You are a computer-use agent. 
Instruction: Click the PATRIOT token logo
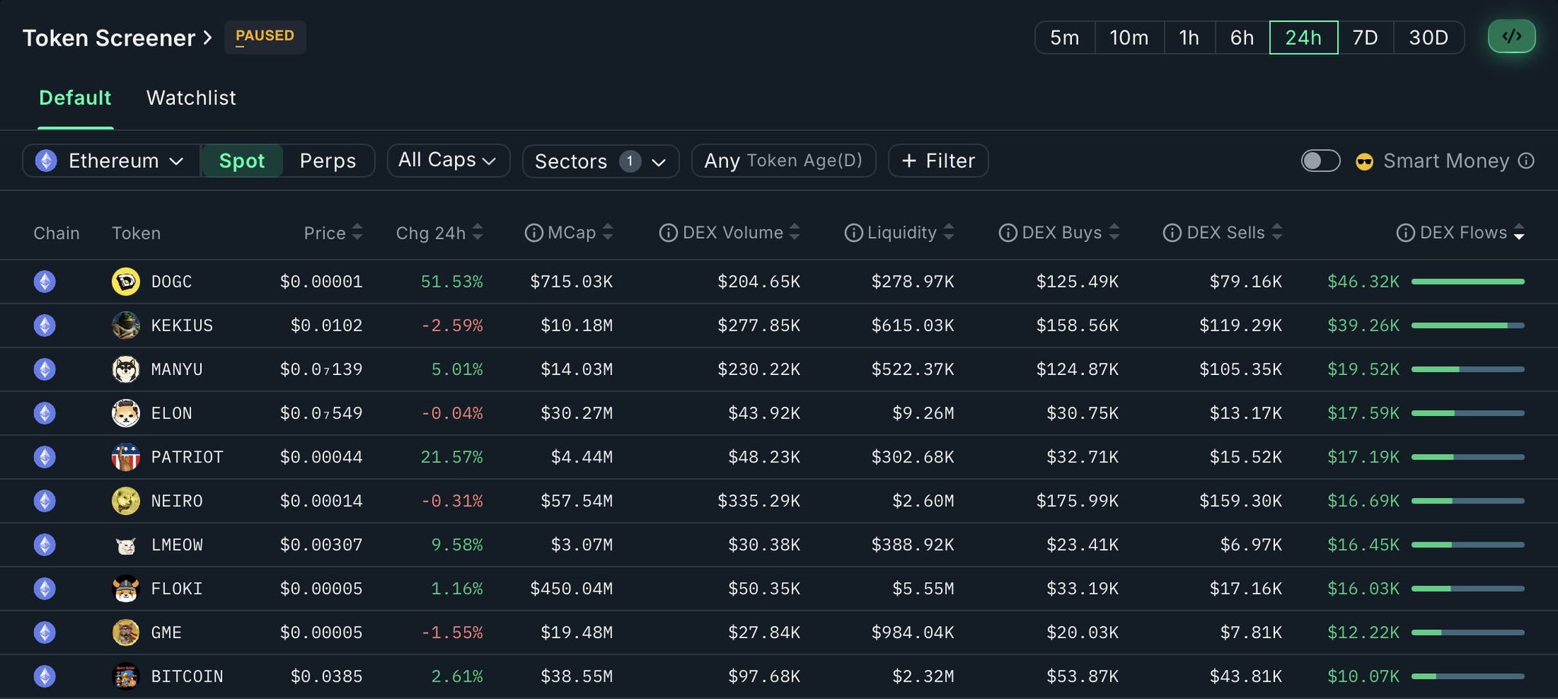(x=126, y=457)
